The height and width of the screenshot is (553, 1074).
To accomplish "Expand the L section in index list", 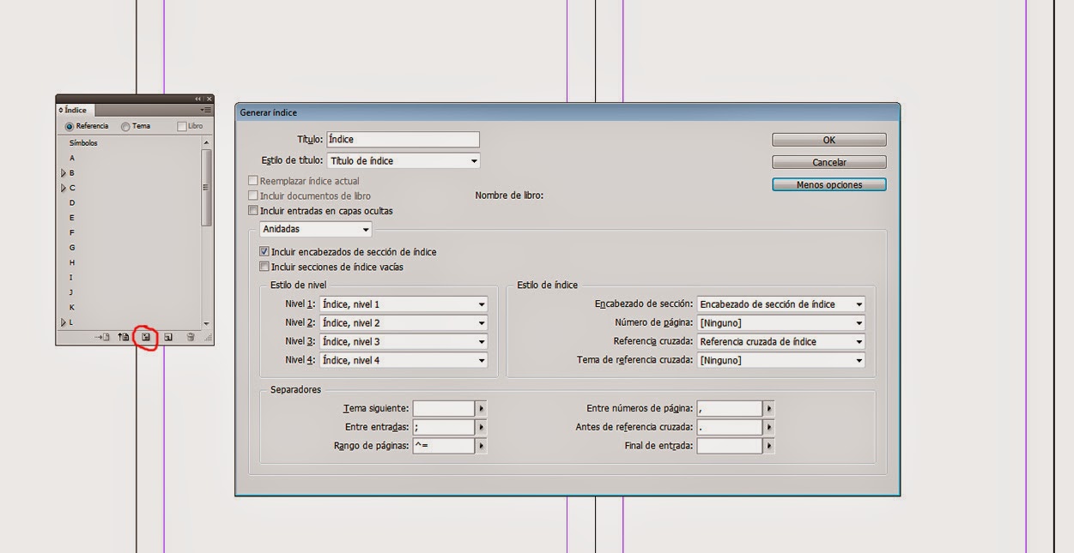I will click(x=63, y=322).
